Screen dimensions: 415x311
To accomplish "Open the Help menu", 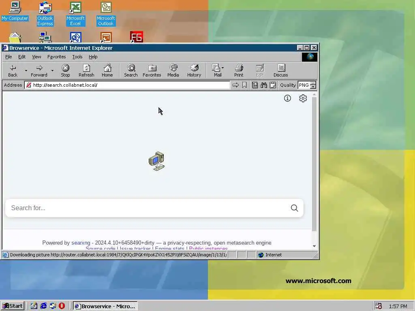I will tap(93, 57).
